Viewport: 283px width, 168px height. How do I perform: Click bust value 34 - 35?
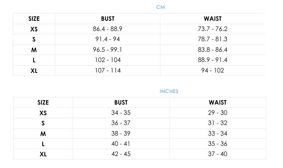121,113
